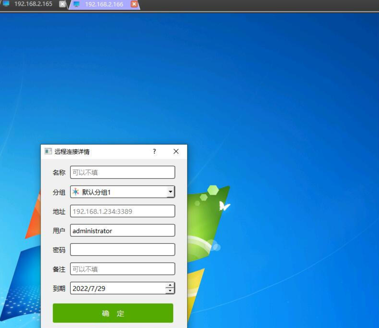Click the monitor icon on the 192.168.2.166 tab
This screenshot has height=328, width=379.
coord(77,4)
